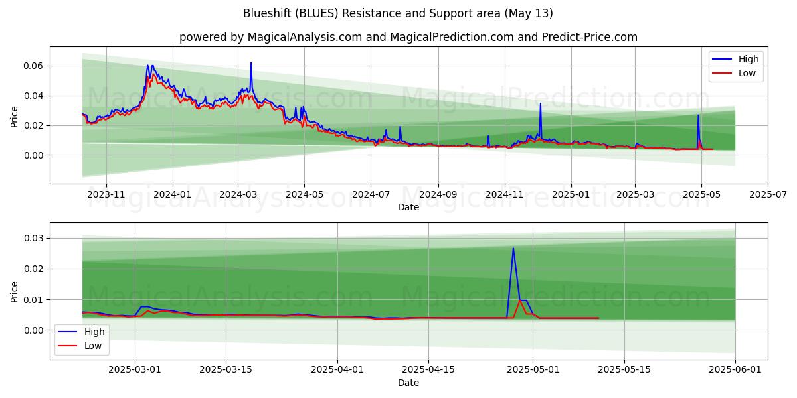Click the '2024-05' x-axis tick label
The width and height of the screenshot is (797, 398).
coord(304,194)
